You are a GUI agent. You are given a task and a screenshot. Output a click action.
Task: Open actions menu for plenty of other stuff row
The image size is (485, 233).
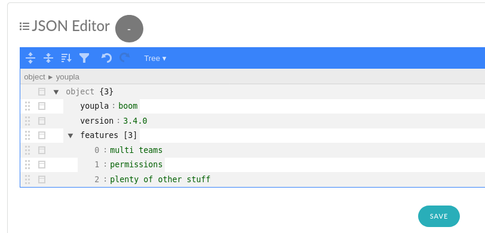pyautogui.click(x=42, y=179)
